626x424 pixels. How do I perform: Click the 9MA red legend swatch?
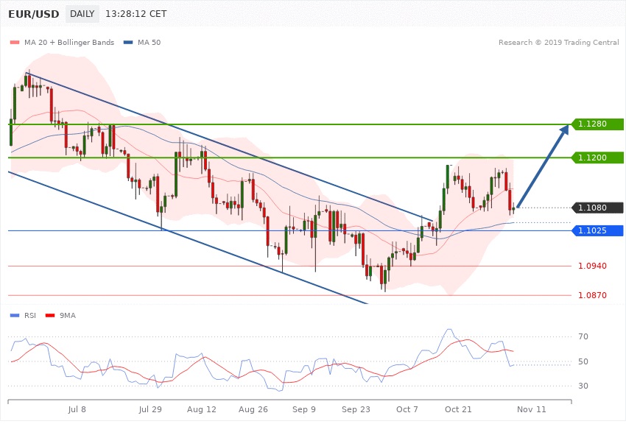coord(51,315)
